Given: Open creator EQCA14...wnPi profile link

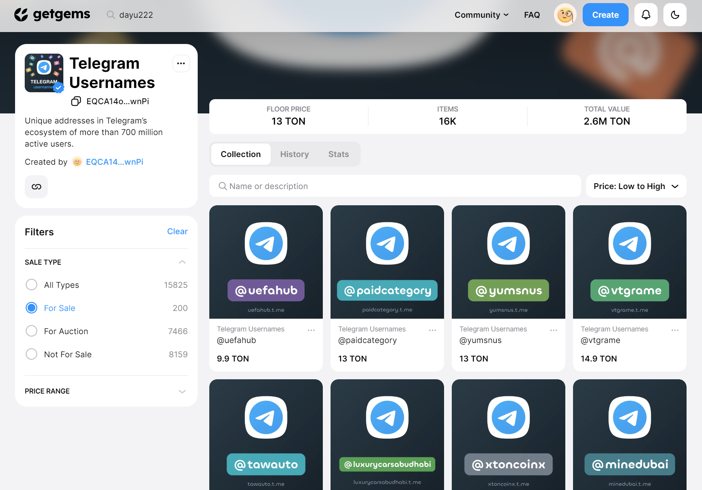Looking at the screenshot, I should 114,162.
